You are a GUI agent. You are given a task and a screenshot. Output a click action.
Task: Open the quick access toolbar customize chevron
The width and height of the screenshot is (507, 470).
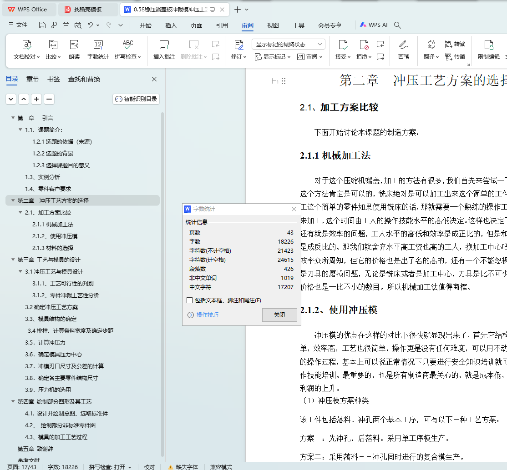point(121,25)
